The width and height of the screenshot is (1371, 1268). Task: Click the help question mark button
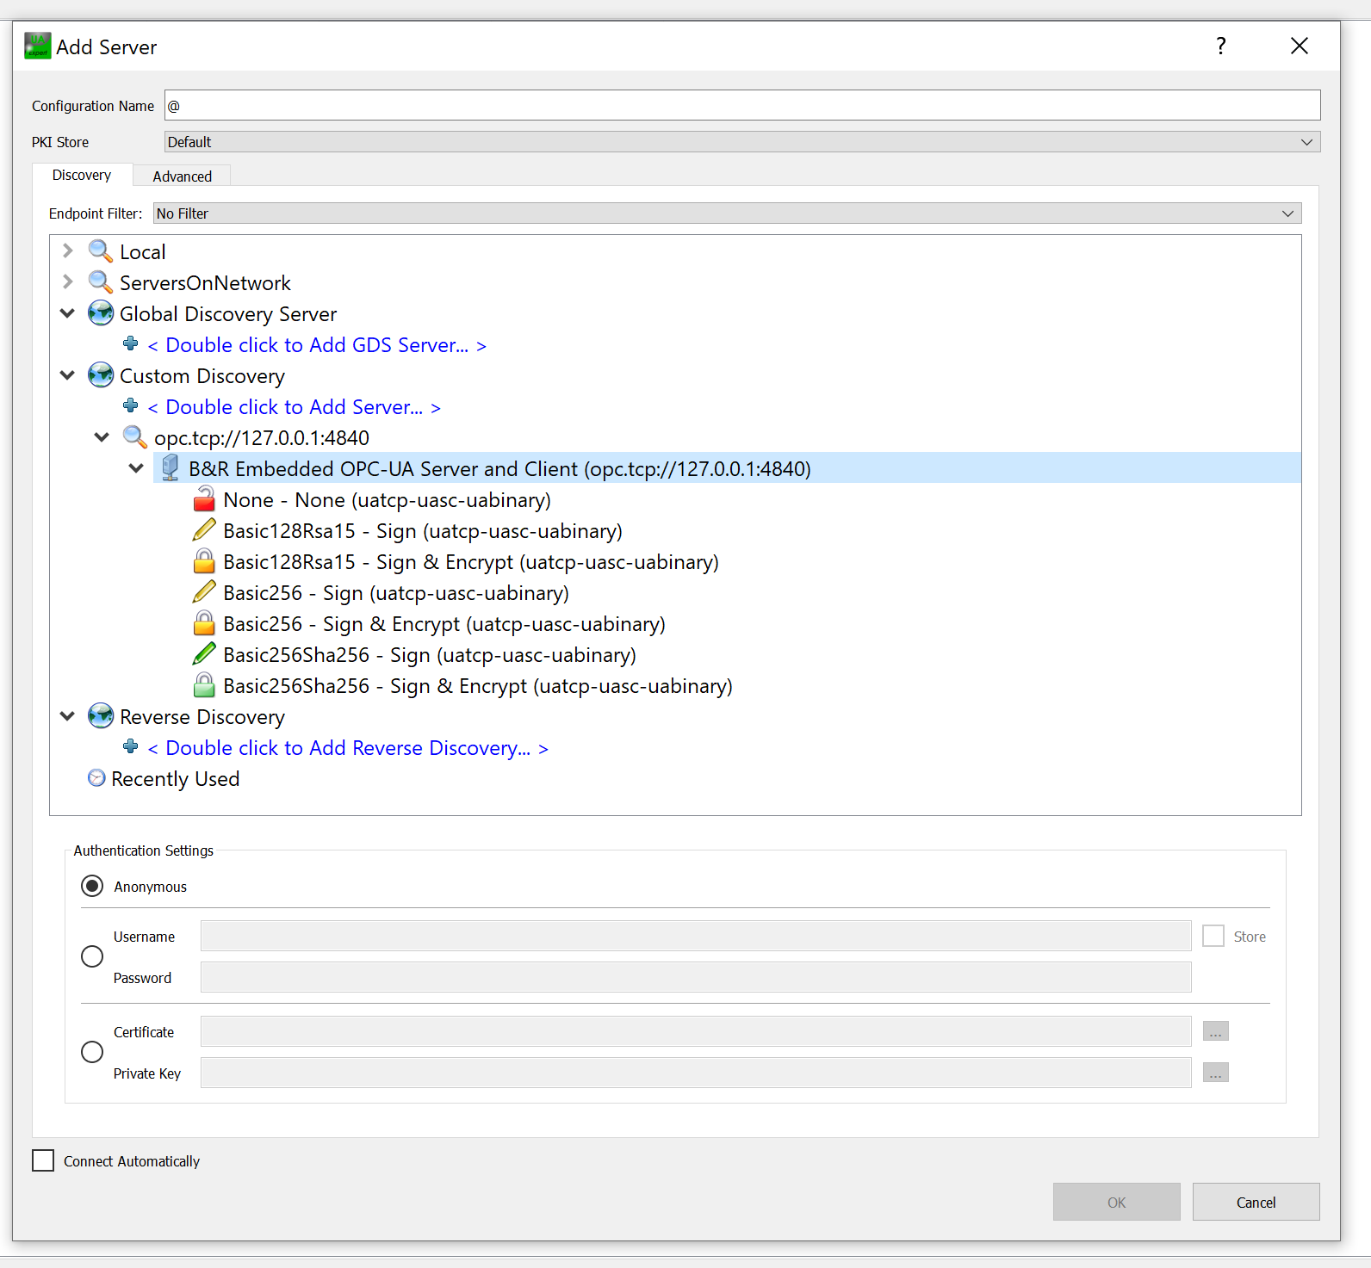click(x=1220, y=46)
